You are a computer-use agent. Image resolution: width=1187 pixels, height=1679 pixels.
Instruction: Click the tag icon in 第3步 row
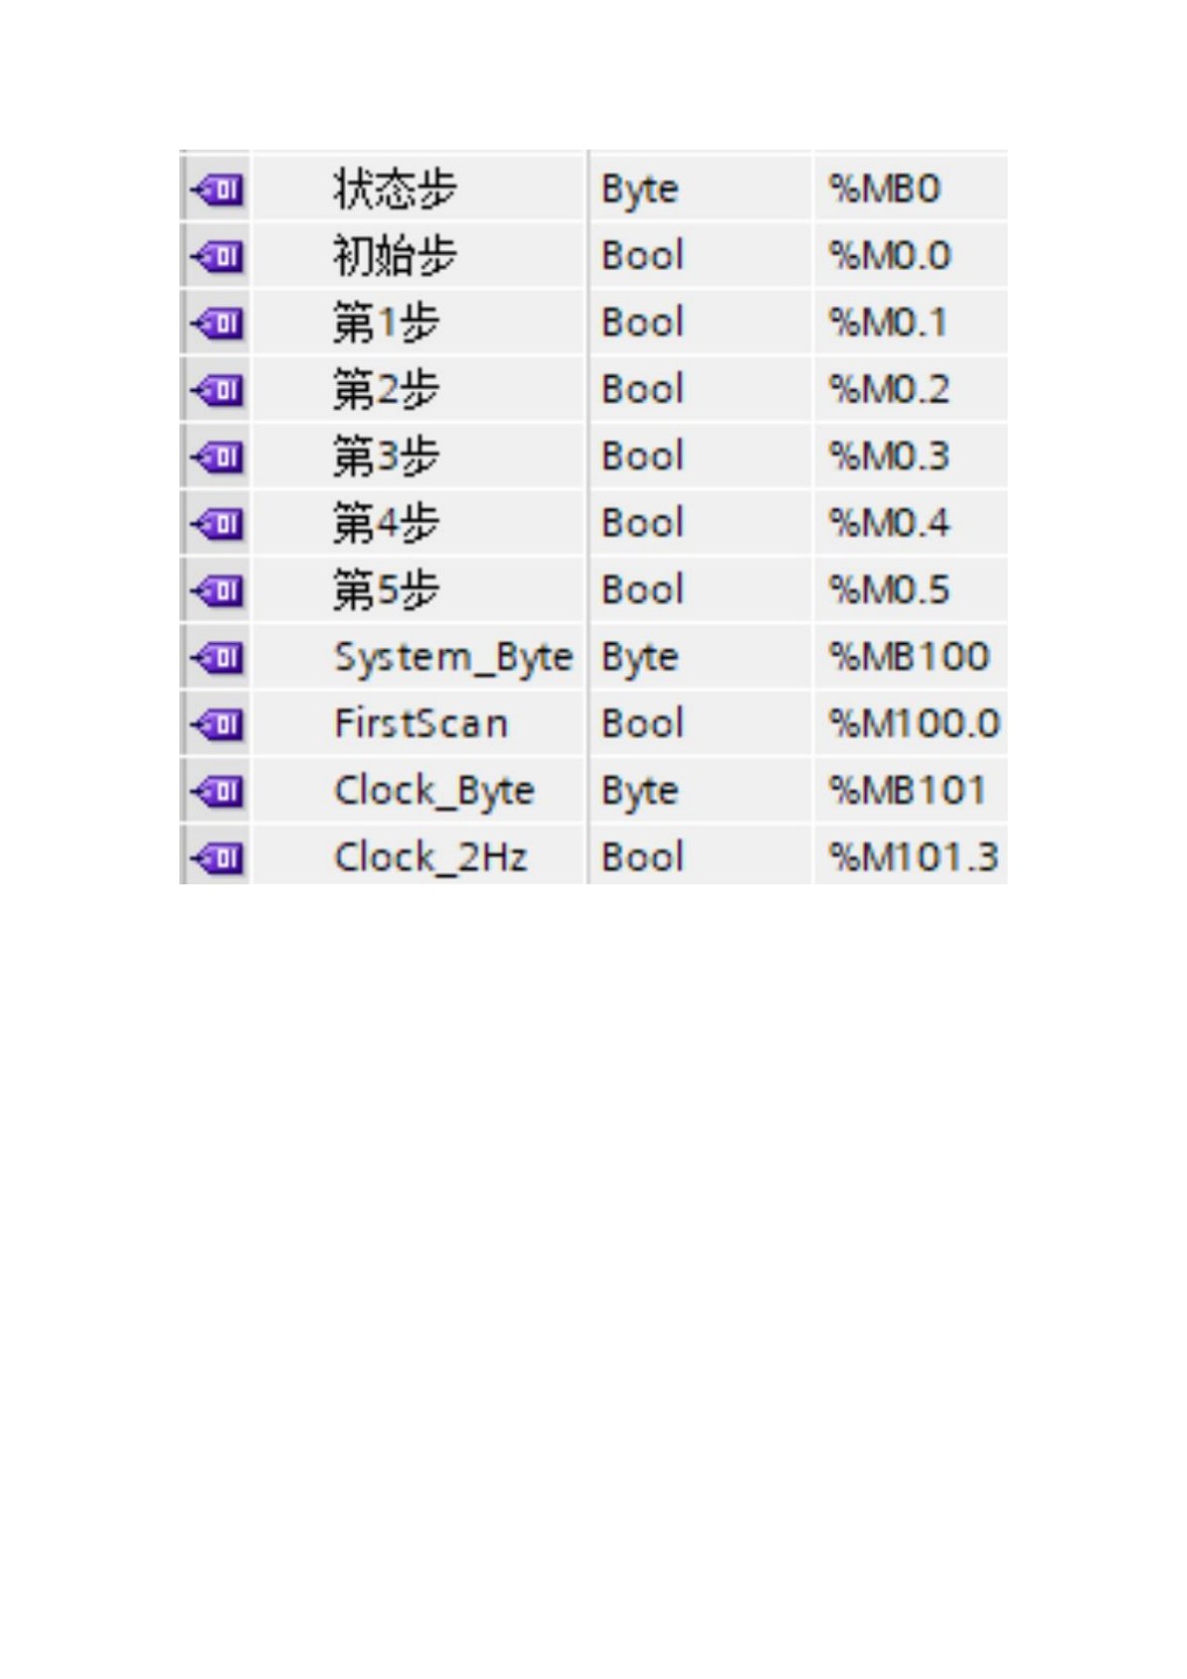[x=217, y=457]
